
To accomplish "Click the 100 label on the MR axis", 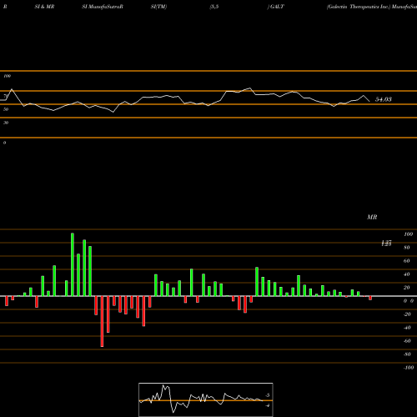I will point(409,234).
